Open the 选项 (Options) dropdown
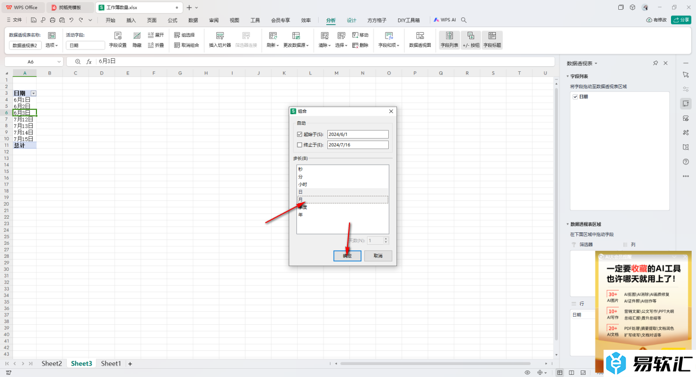This screenshot has width=696, height=377. (x=51, y=45)
